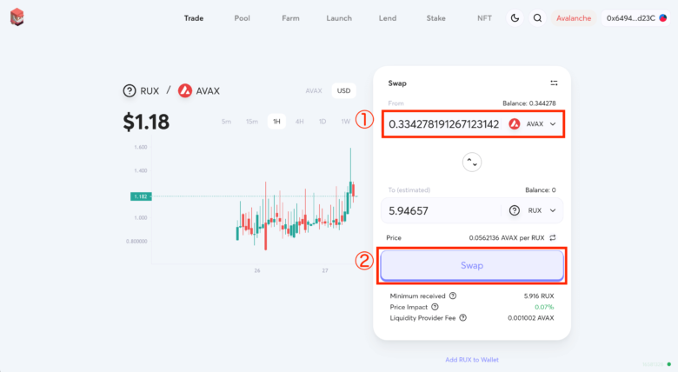Toggle dark mode moon icon
The height and width of the screenshot is (372, 678).
point(515,18)
